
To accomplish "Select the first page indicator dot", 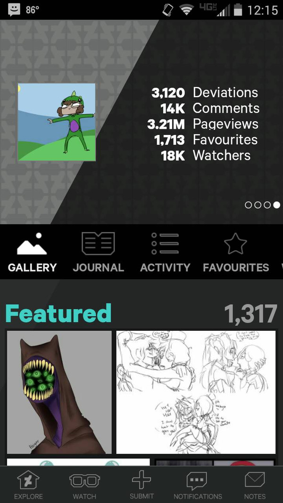I will tap(248, 205).
